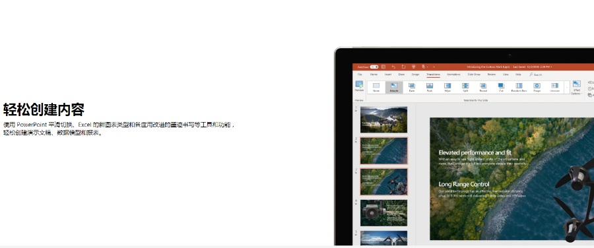Screen dimensions: 594x248
Task: Click the Undo arrow in title bar
Action: [x=393, y=67]
